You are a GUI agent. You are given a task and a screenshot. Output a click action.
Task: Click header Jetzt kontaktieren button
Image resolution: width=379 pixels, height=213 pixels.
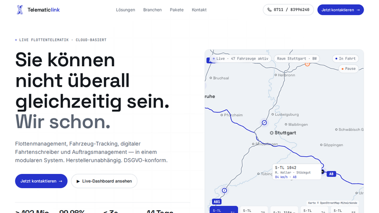[340, 10]
